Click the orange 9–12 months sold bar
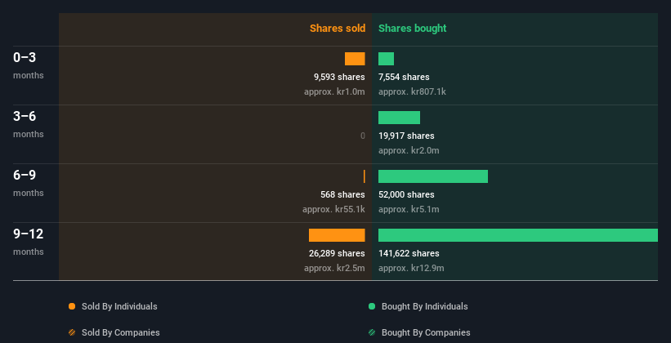This screenshot has width=671, height=343. pos(337,235)
